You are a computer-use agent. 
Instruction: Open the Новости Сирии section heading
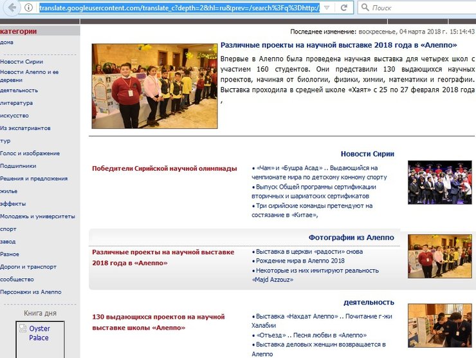(x=367, y=154)
